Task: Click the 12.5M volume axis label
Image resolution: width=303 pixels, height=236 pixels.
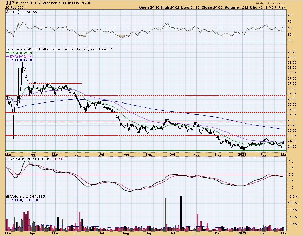Action: tap(293, 197)
